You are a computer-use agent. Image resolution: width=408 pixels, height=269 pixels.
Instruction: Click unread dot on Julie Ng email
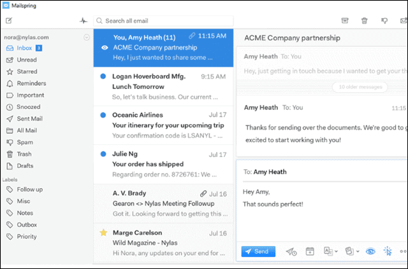point(103,154)
